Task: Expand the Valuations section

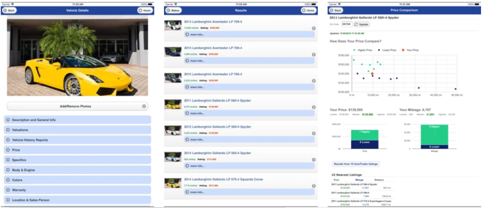Action: click(x=77, y=130)
